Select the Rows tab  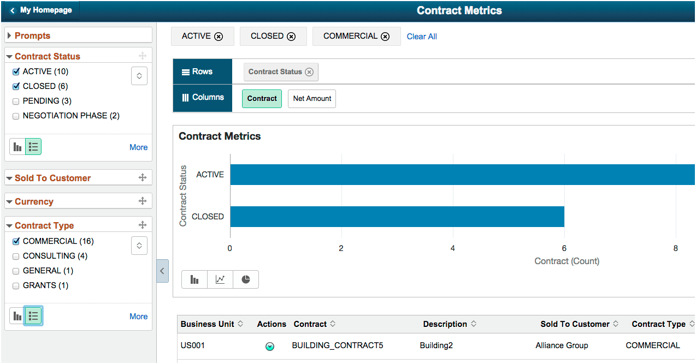202,71
